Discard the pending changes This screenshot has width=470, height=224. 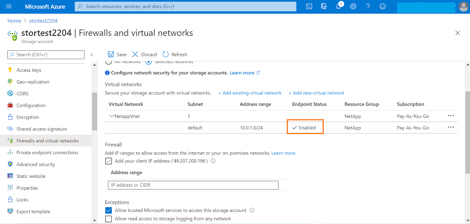coord(145,54)
